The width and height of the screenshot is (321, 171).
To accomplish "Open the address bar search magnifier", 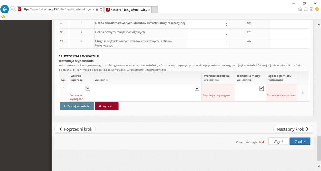I will (x=90, y=9).
